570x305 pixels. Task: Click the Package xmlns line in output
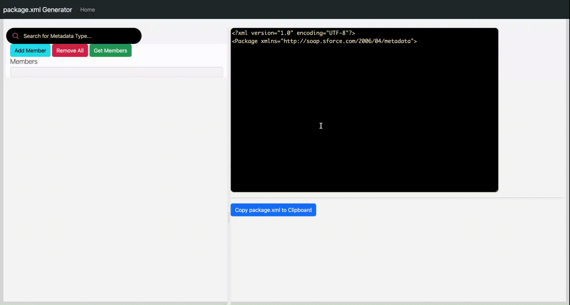coord(324,41)
